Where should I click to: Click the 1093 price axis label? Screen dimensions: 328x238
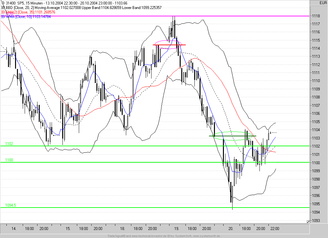point(316,220)
